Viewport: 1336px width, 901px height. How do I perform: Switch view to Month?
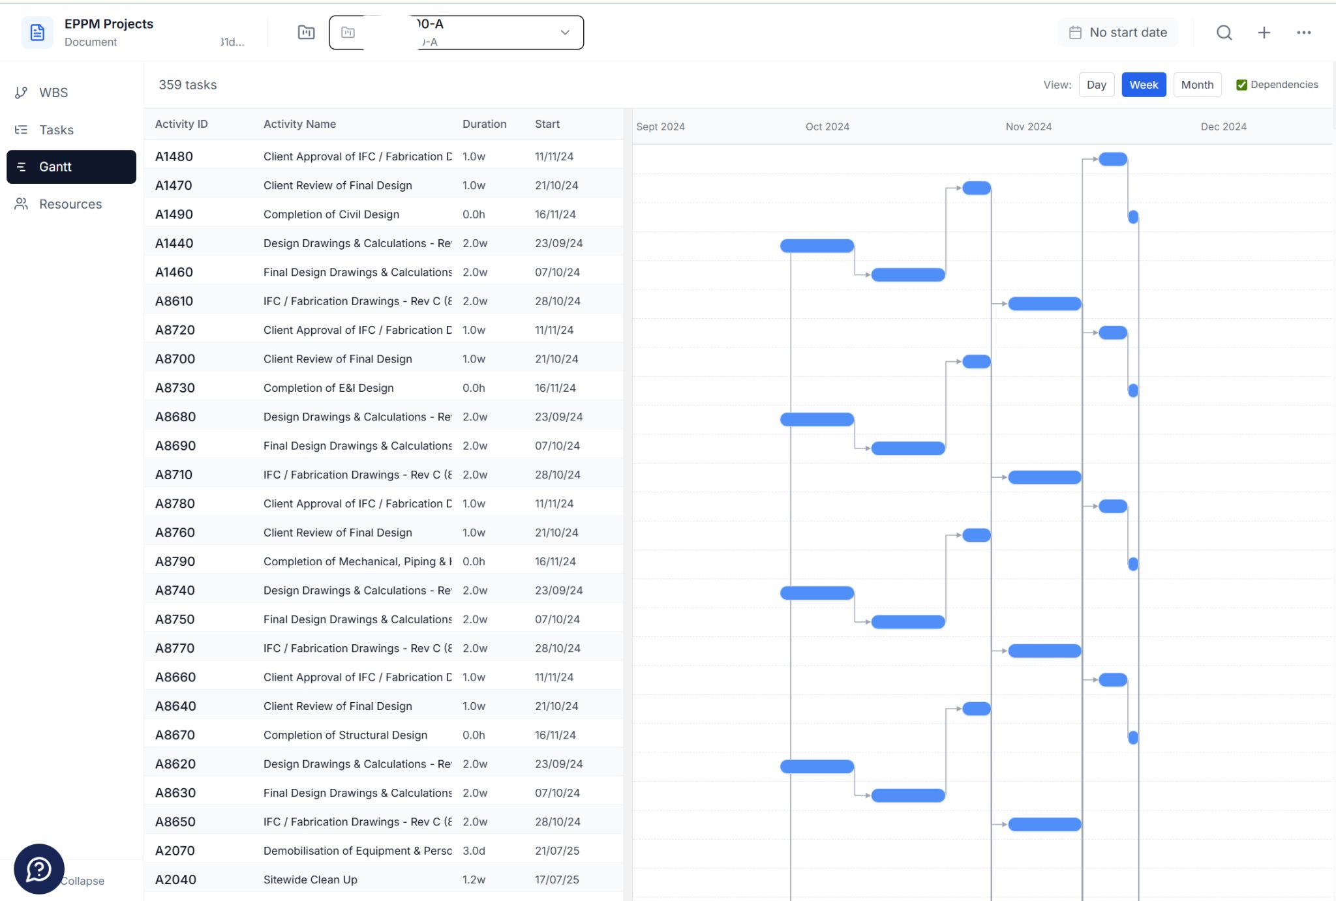(1196, 85)
